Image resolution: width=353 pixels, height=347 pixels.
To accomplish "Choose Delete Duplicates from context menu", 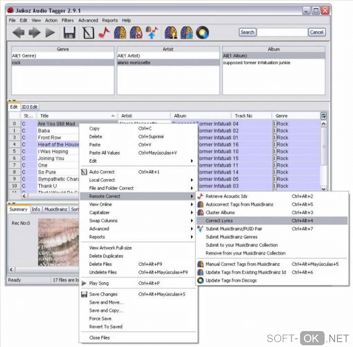I will (106, 256).
